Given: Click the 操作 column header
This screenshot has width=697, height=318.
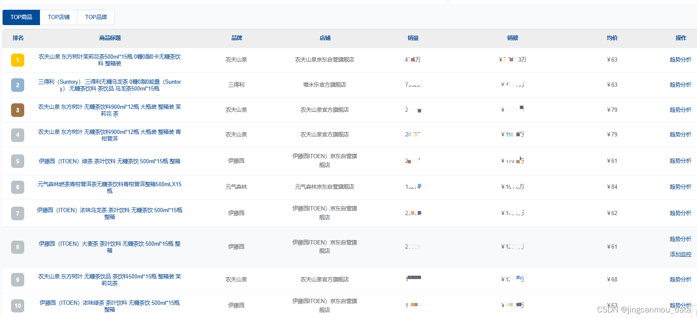Looking at the screenshot, I should click(681, 38).
